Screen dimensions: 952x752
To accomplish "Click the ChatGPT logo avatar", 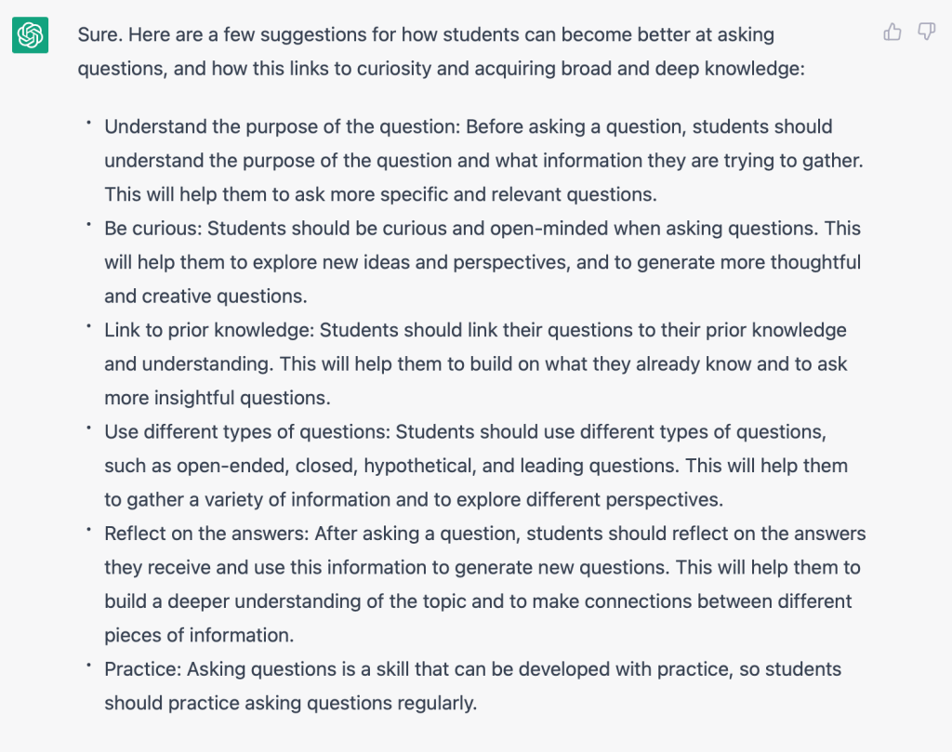I will point(31,35).
